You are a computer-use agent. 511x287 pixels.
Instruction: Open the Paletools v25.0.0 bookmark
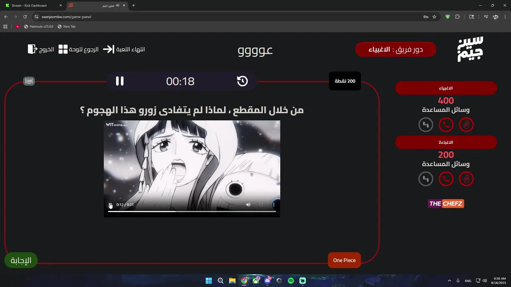coord(39,26)
